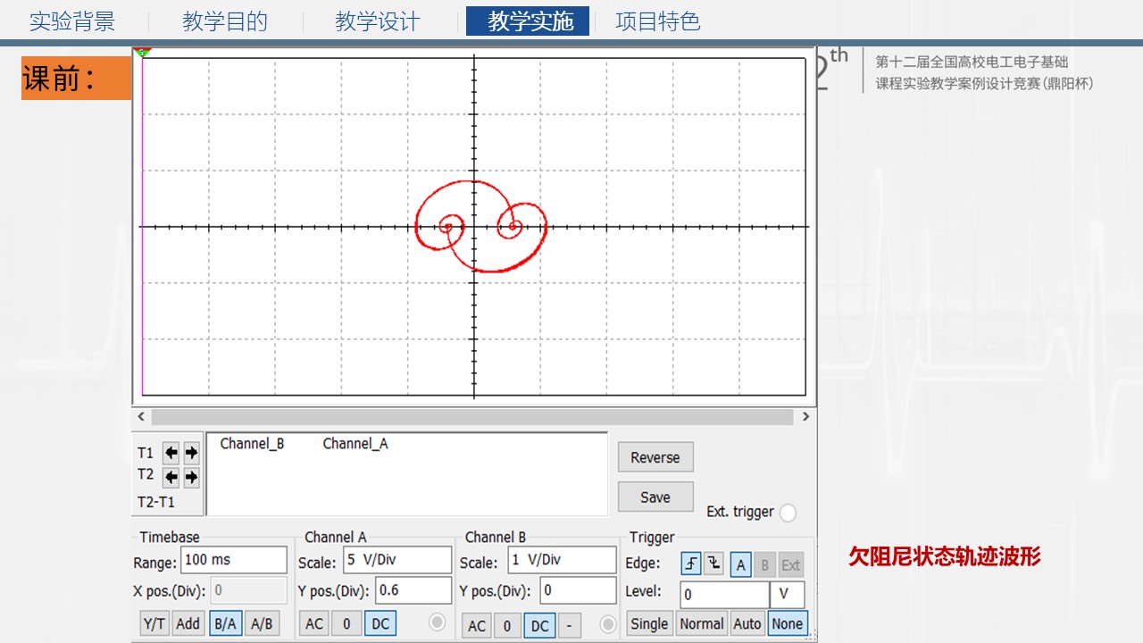Toggle the Ext. trigger radio terminal

[x=788, y=513]
